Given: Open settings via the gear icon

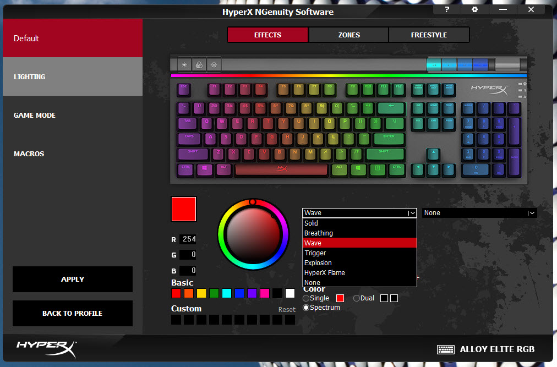Looking at the screenshot, I should pos(474,9).
